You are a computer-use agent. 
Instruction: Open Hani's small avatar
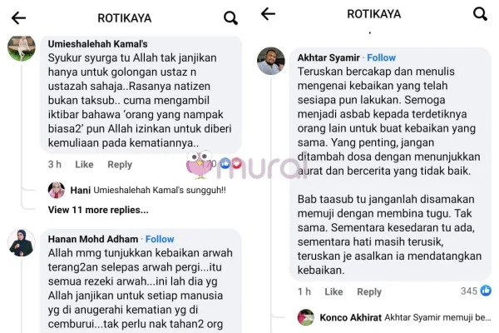click(57, 190)
